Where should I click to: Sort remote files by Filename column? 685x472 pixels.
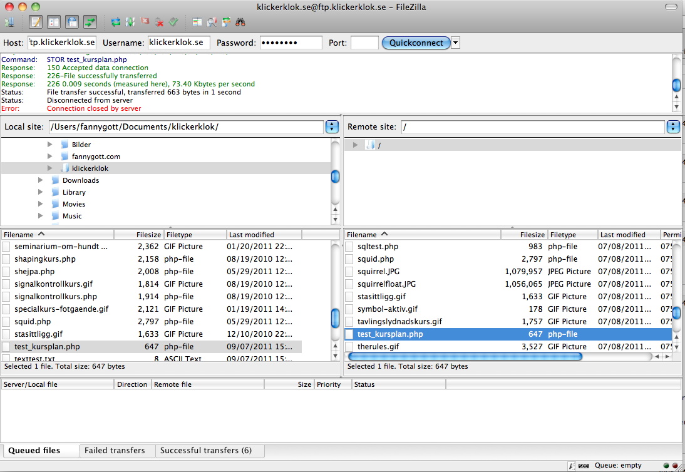[x=422, y=235]
